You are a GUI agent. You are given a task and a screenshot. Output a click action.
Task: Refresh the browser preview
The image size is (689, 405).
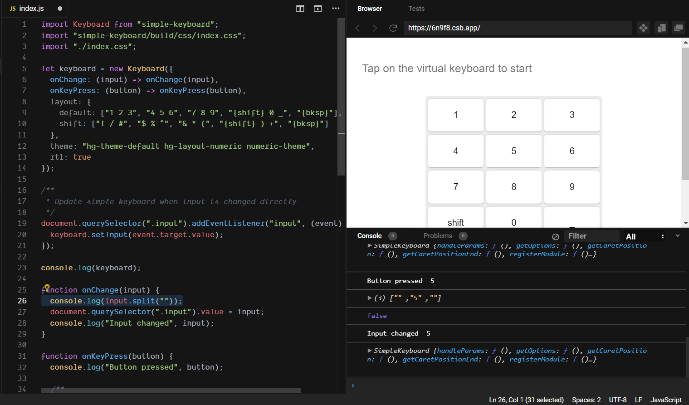coord(393,28)
